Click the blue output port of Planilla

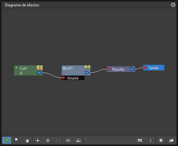coord(132,69)
